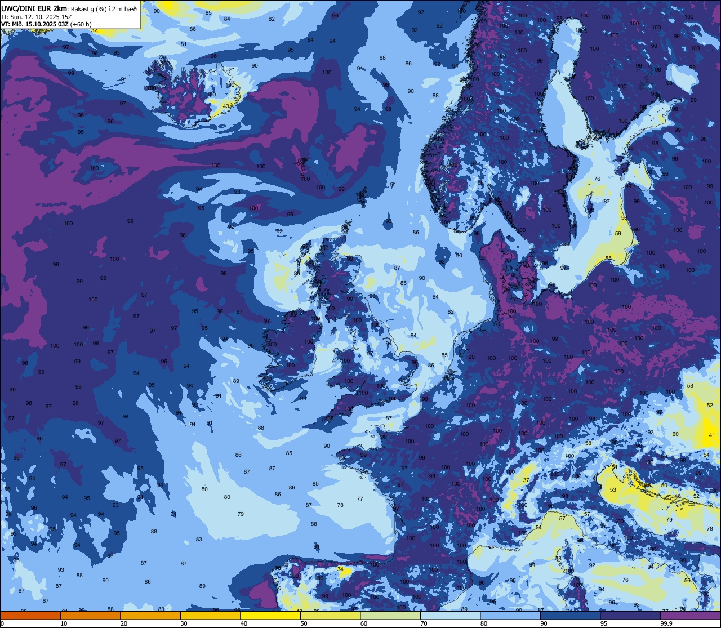Click the title "UWC/DINI EUR 2km"
The image size is (721, 628).
(34, 8)
